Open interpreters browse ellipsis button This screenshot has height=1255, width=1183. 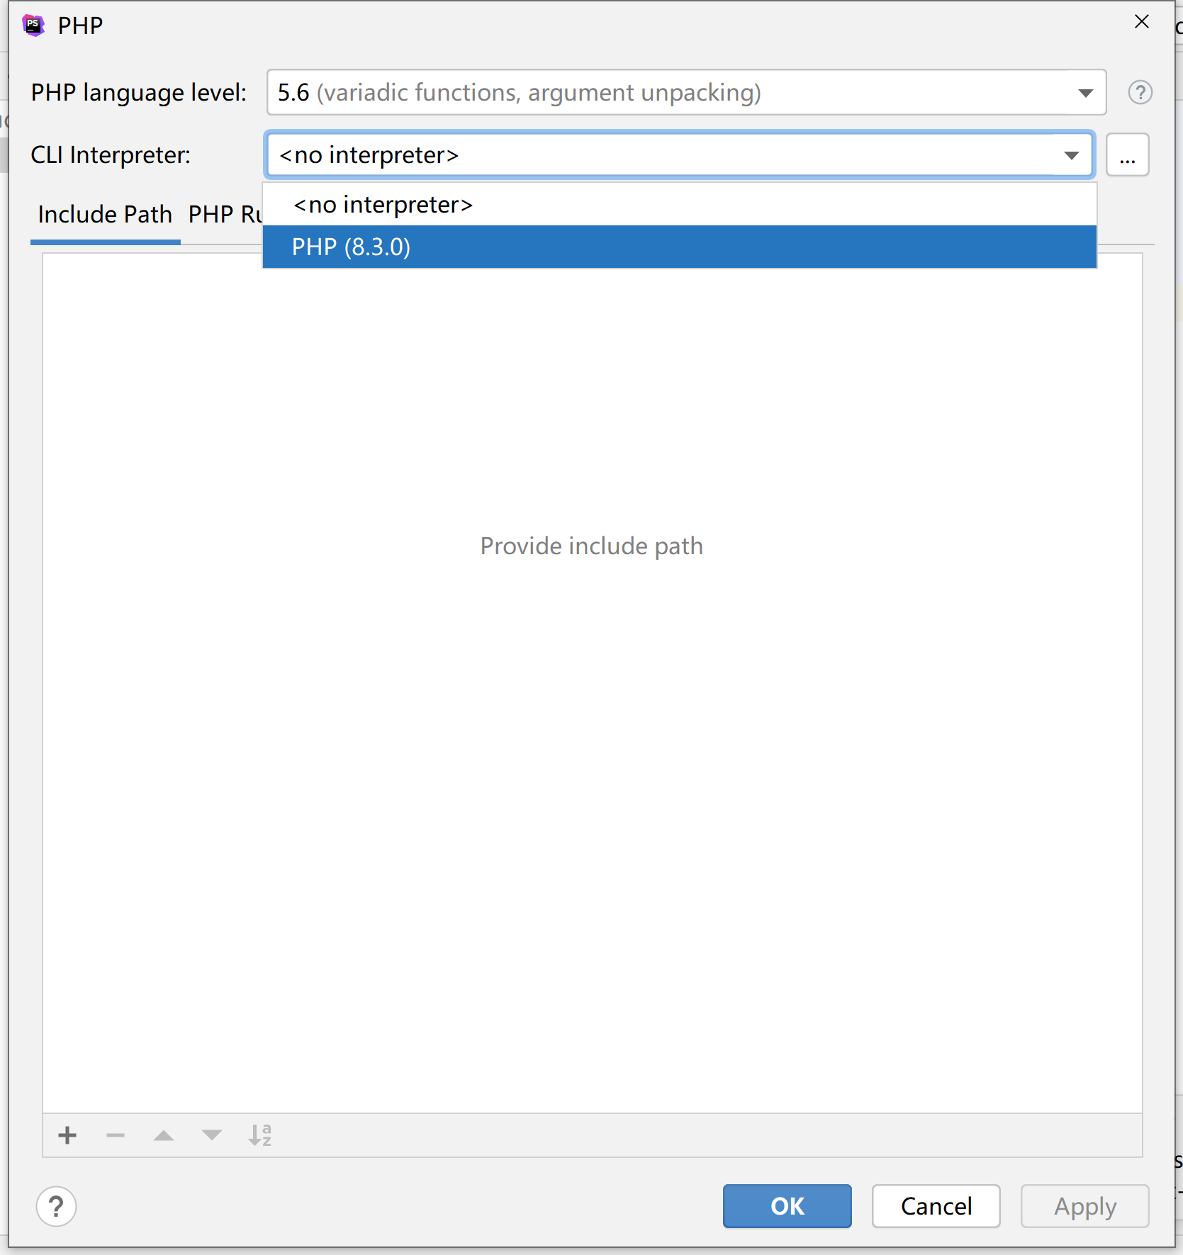tap(1127, 154)
